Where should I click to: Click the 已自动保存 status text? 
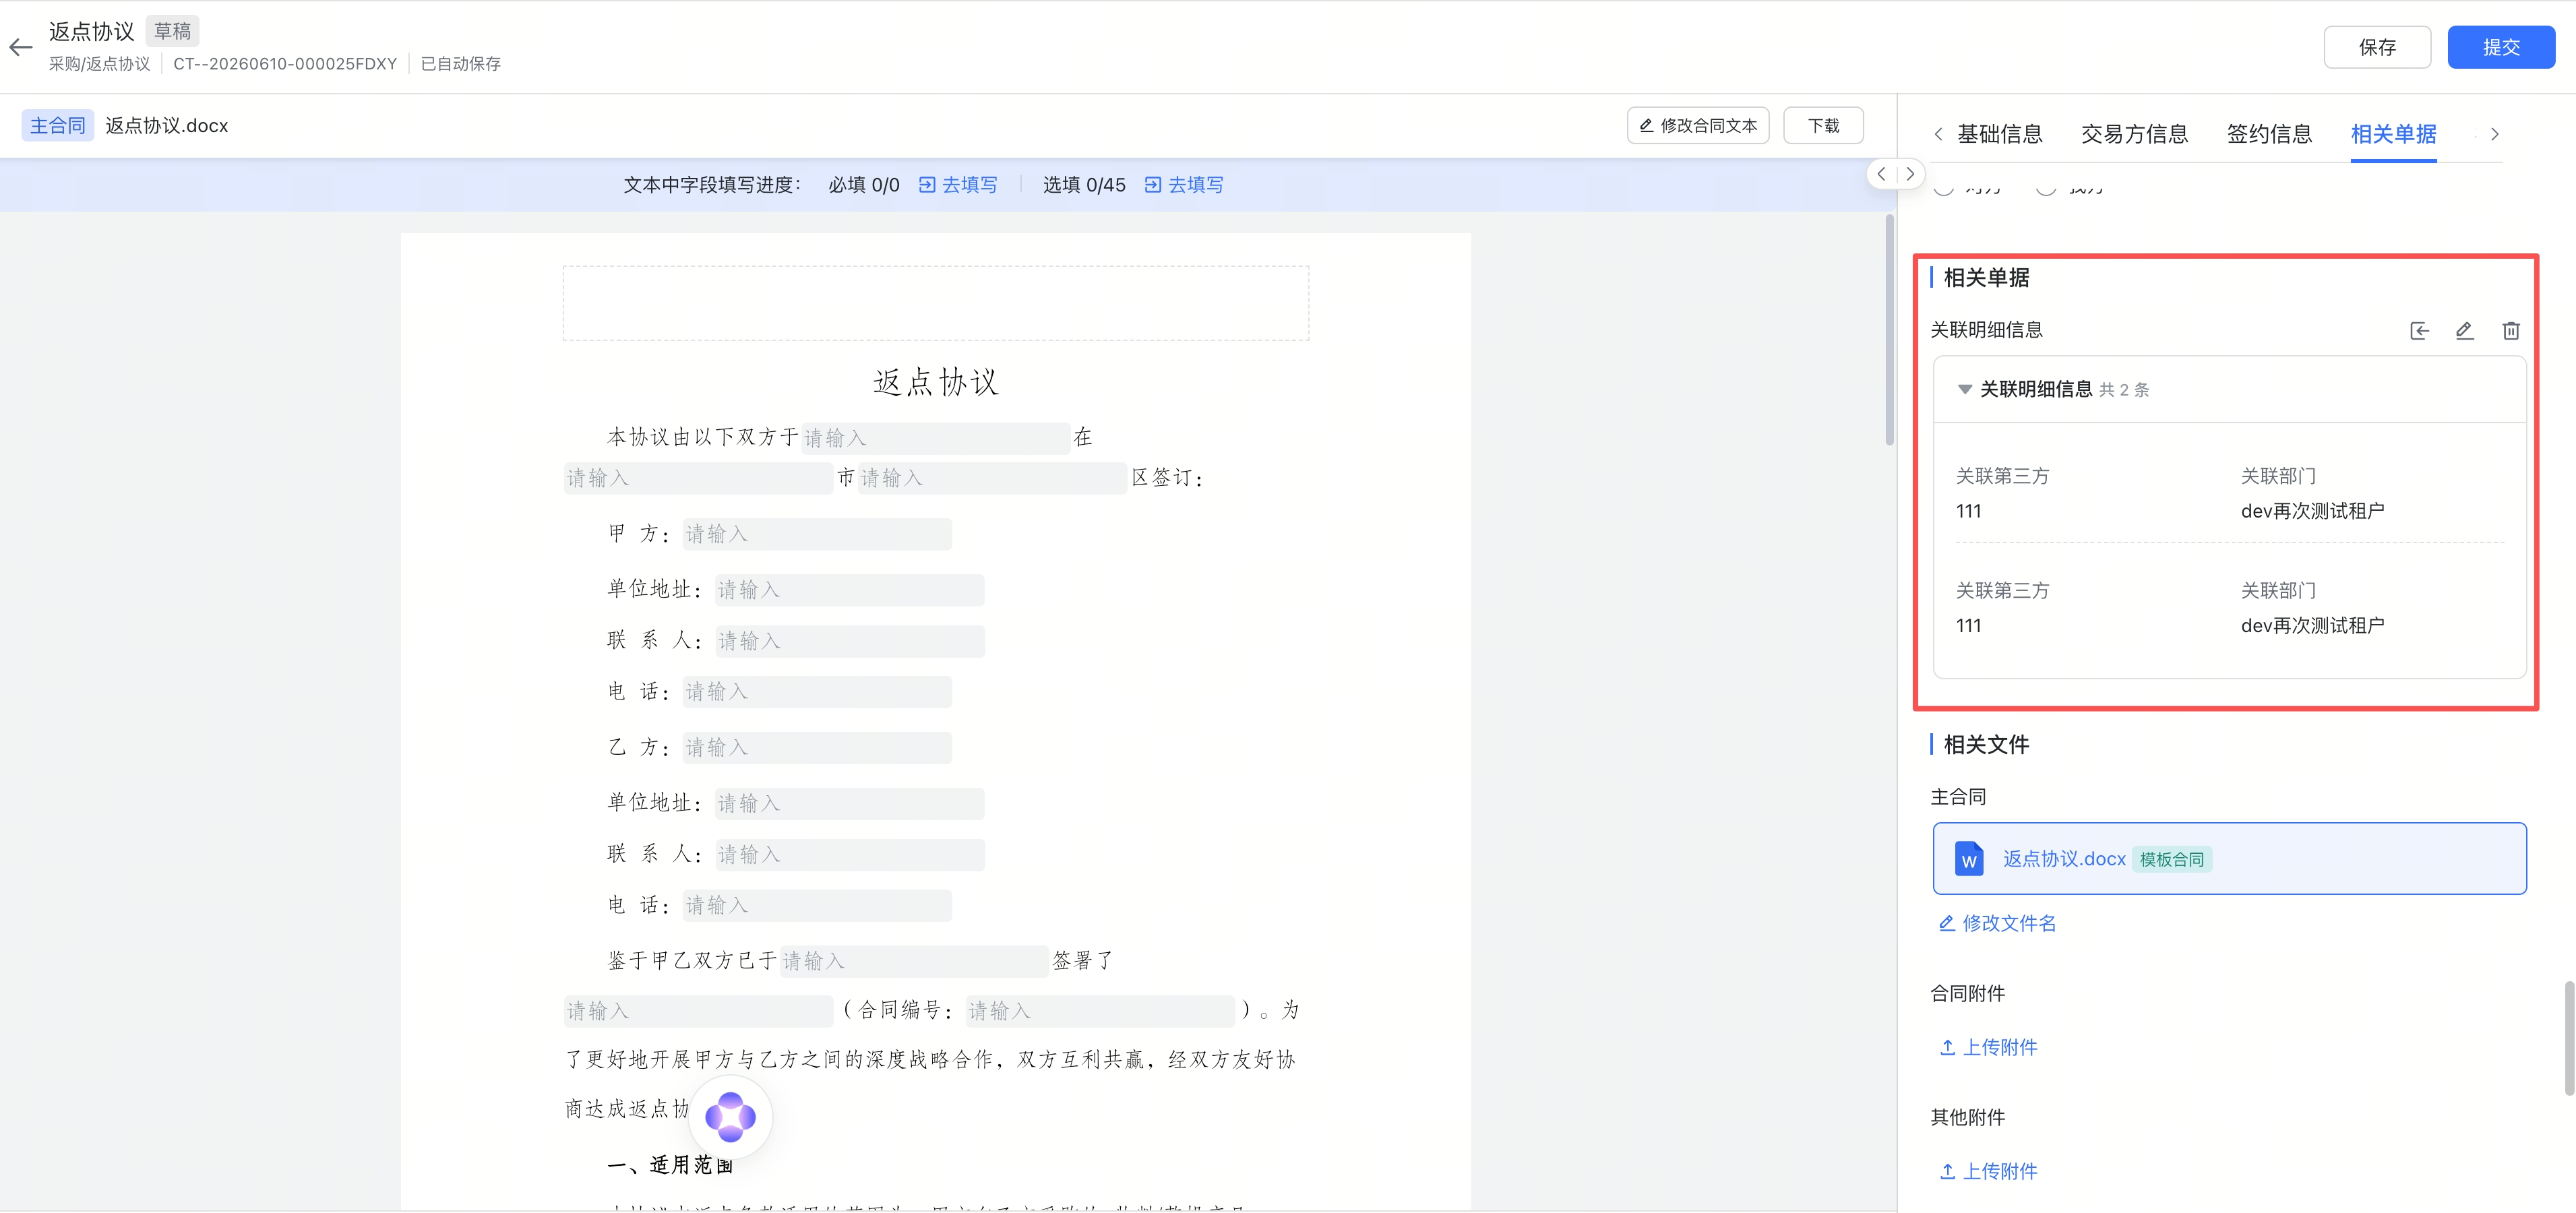tap(460, 64)
